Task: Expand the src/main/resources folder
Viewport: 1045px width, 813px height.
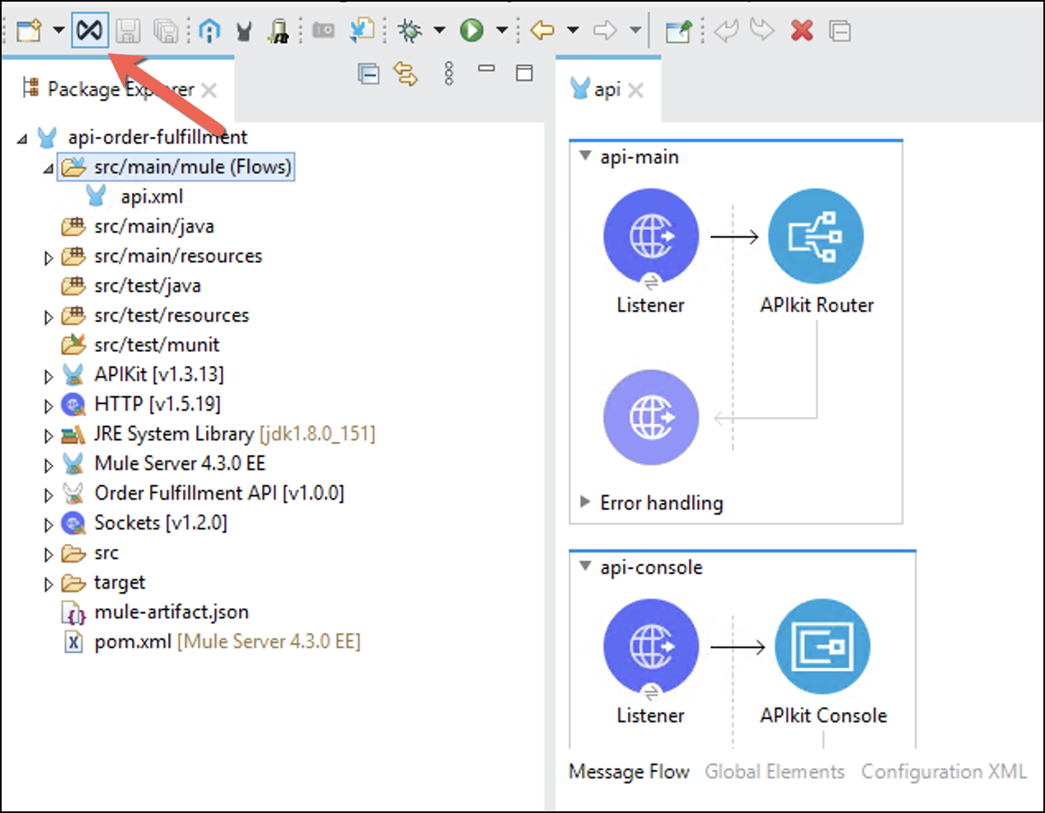Action: (x=49, y=258)
